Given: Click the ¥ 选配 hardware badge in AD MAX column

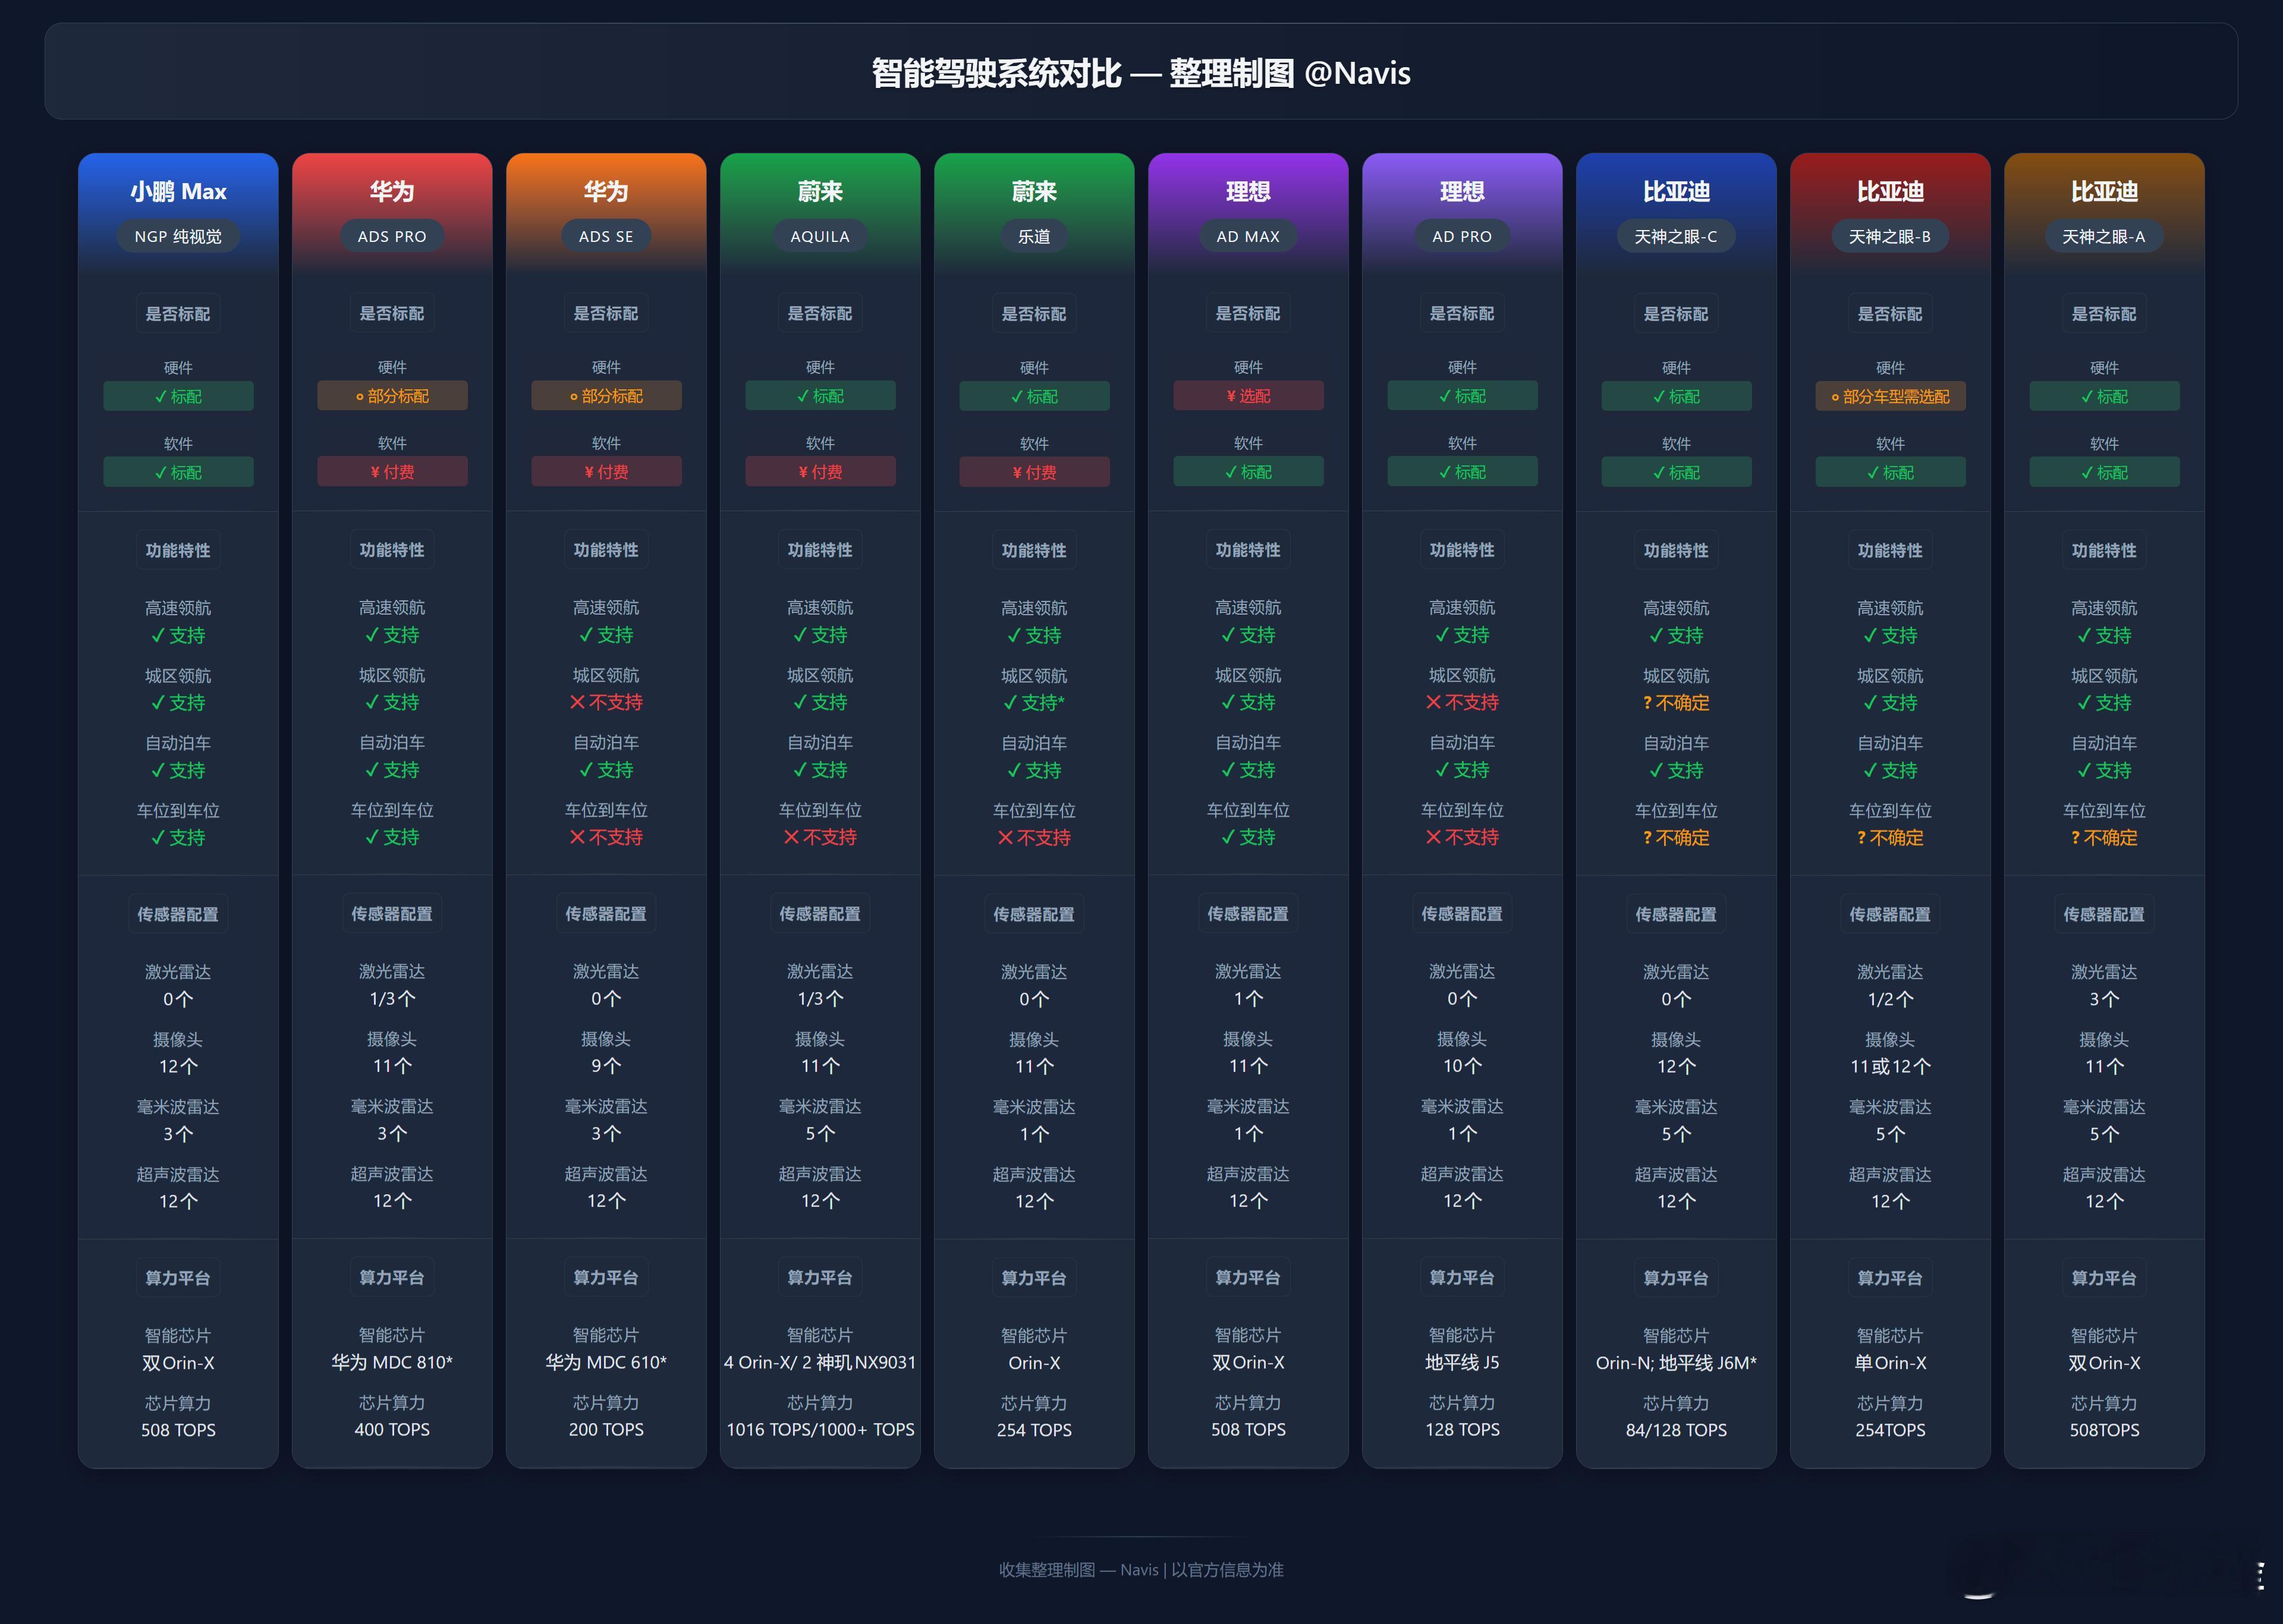Looking at the screenshot, I should click(1248, 396).
